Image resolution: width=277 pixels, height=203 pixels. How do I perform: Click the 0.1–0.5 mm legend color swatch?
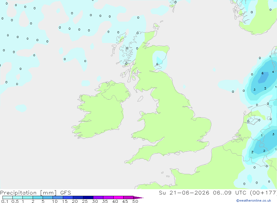click(x=7, y=197)
